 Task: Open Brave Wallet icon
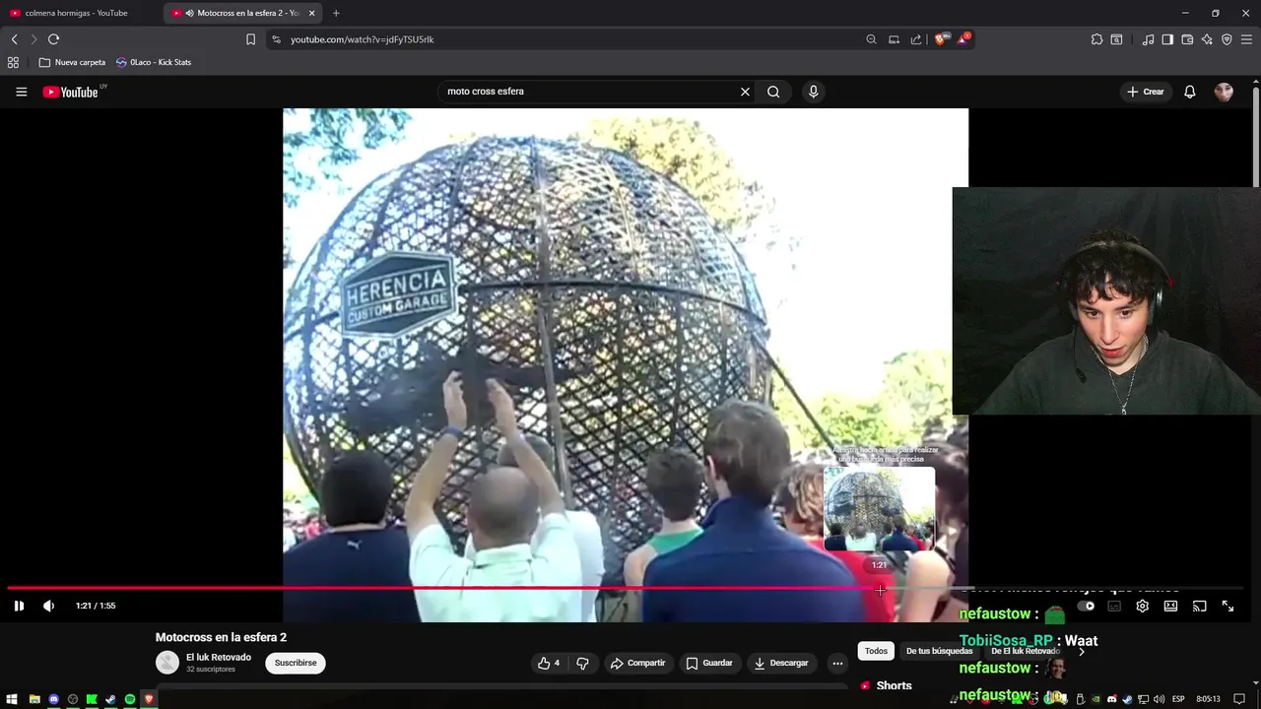pyautogui.click(x=1187, y=39)
